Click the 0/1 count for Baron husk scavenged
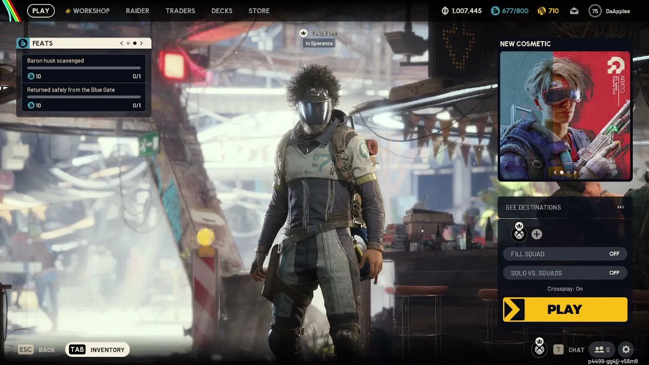Viewport: 649px width, 365px height. tap(137, 77)
